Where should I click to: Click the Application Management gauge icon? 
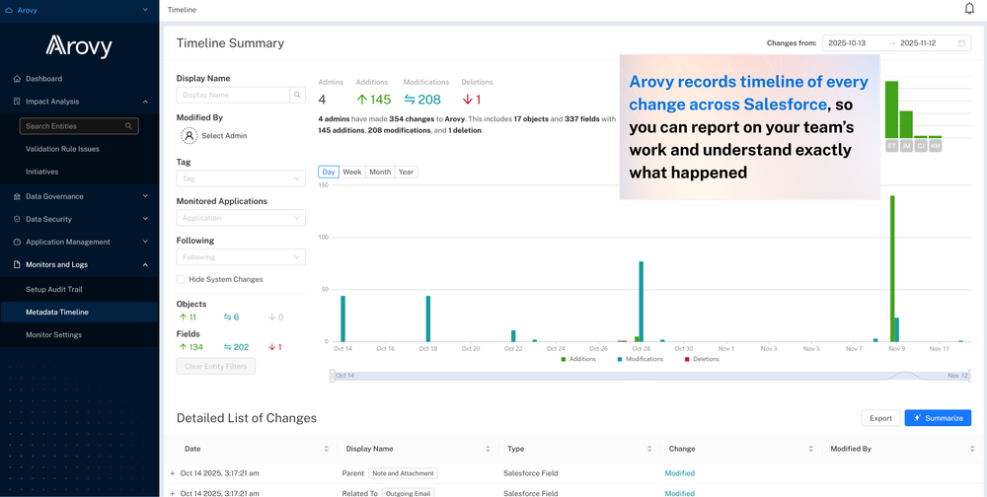(x=17, y=242)
